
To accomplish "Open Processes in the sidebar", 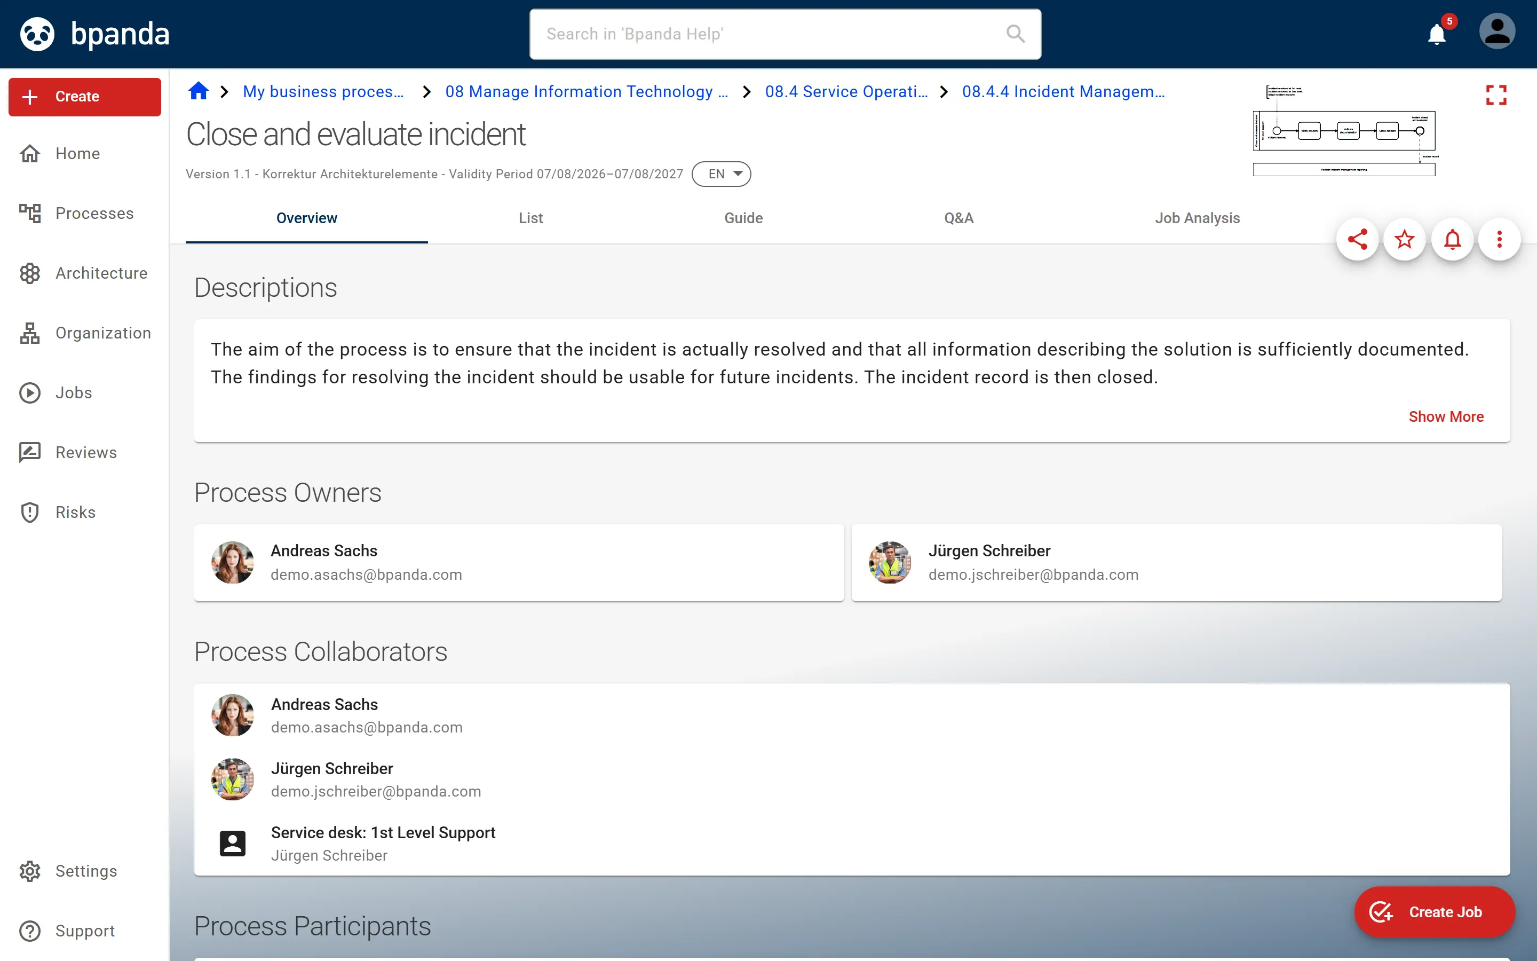I will point(84,213).
